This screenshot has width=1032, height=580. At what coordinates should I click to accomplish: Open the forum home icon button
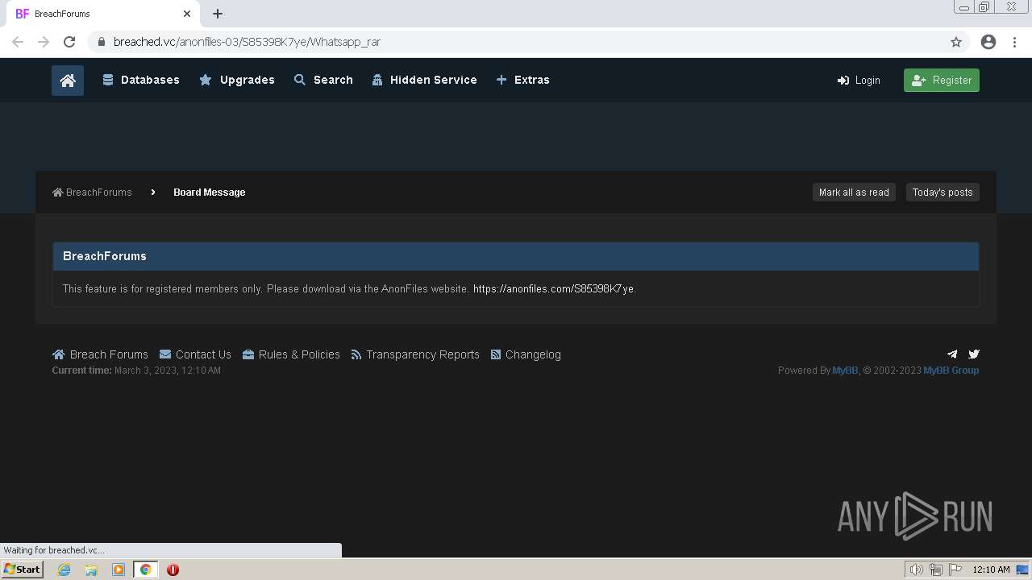(68, 81)
